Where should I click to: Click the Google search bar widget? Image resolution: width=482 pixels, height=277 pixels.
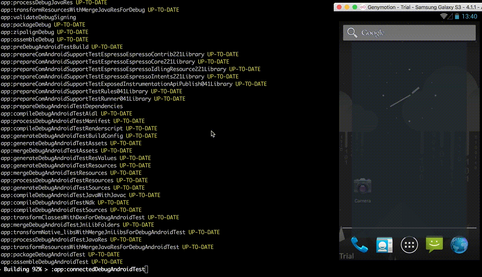[x=409, y=33]
